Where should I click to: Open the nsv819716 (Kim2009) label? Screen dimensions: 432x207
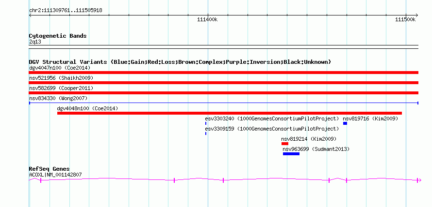tap(370, 118)
